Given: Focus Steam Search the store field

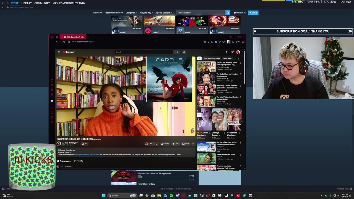Looking at the screenshot, I should [201, 13].
